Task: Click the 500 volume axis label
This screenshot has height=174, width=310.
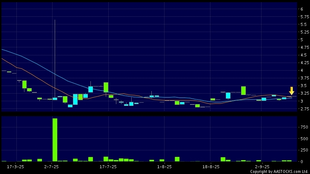Action: (304, 139)
